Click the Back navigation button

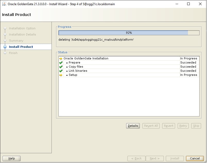pyautogui.click(x=136, y=158)
